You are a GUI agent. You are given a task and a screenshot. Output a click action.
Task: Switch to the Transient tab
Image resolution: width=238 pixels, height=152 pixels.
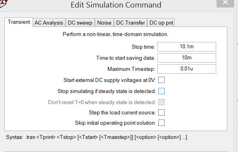coord(19,22)
